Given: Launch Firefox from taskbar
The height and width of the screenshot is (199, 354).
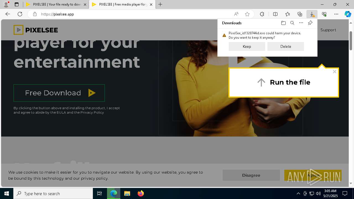Looking at the screenshot, I should (x=141, y=193).
